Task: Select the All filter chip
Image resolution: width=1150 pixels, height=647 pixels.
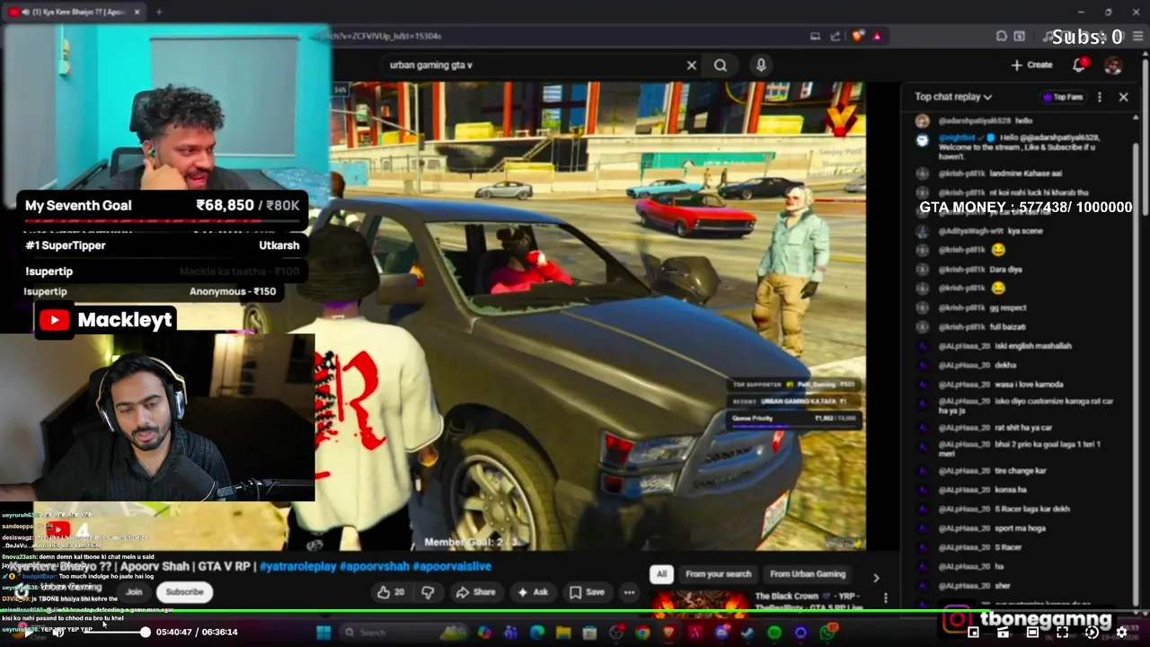Action: click(x=661, y=574)
